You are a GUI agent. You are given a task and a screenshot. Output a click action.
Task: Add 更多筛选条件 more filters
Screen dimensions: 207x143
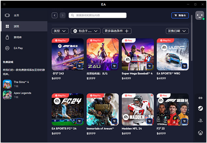coord(117,31)
